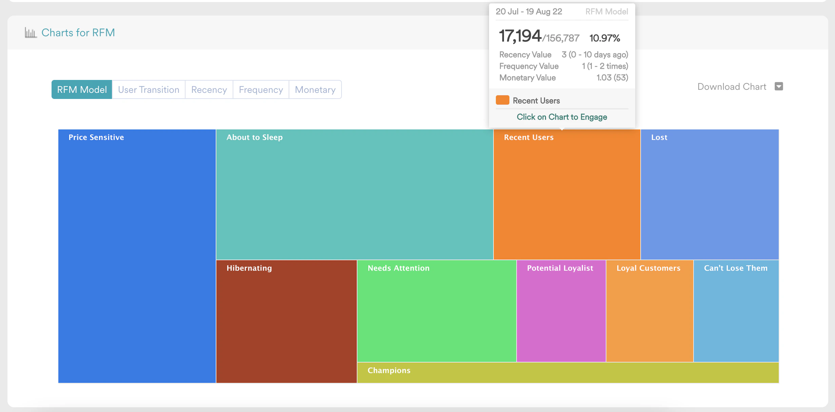Select the Lost segment
The height and width of the screenshot is (412, 835).
point(709,193)
